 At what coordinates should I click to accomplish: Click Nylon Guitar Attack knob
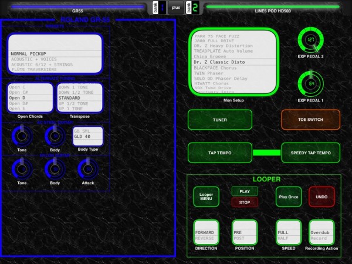[88, 169]
